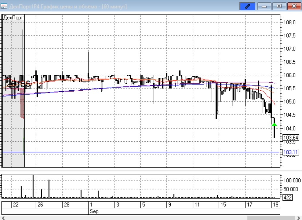Screen dimensions: 302x220
Task: Click the 108,0 price axis label
Action: point(289,22)
